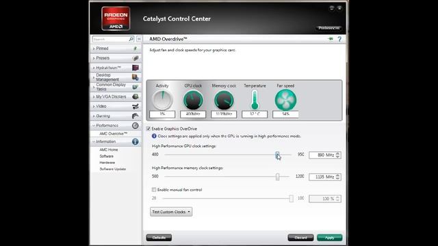Viewport: 438px width, 246px height.
Task: Click the Discard button
Action: click(x=300, y=238)
